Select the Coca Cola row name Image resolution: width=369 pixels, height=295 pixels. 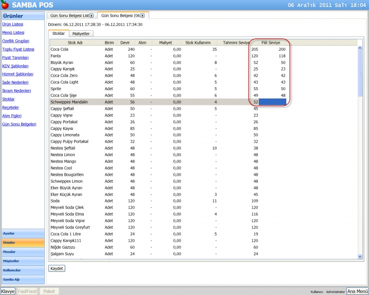59,50
